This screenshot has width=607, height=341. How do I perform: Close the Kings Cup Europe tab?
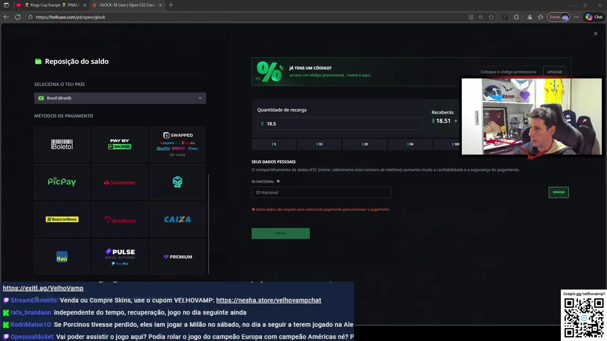click(85, 5)
